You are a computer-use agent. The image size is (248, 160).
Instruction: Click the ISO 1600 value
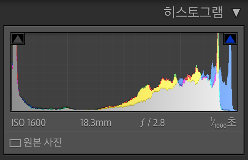(29, 123)
